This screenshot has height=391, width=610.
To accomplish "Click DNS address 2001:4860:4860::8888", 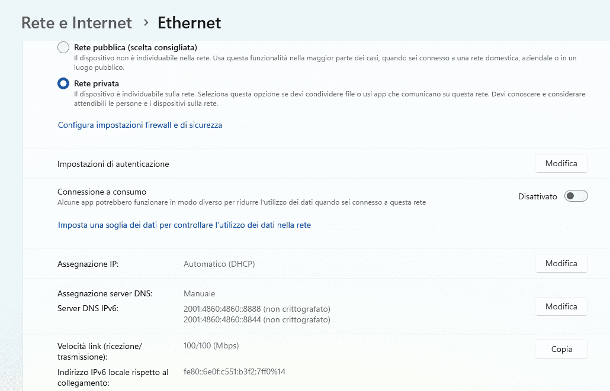I will point(256,309).
